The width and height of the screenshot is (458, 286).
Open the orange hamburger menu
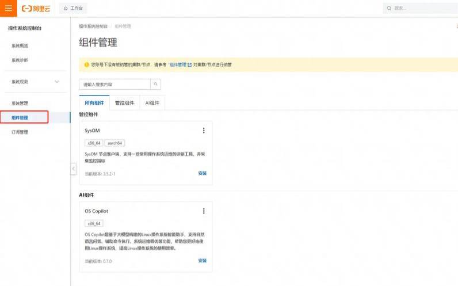click(9, 8)
